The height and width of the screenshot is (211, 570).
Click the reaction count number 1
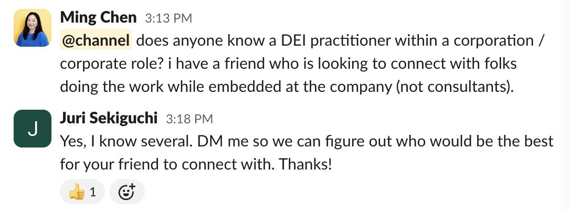click(x=93, y=192)
